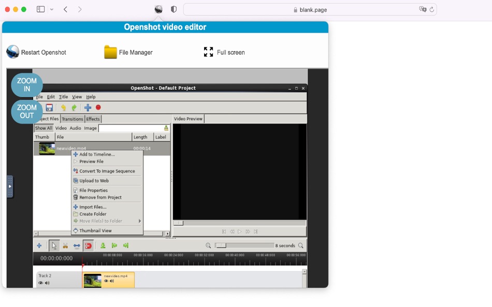
Task: Click the ZOOM OUT round button
Action: (x=27, y=112)
